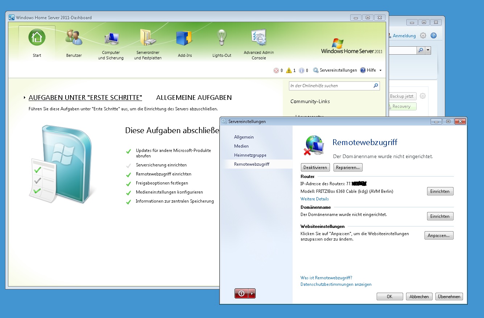The height and width of the screenshot is (318, 484).
Task: Expand the Hilfe dropdown arrow
Action: tap(380, 71)
